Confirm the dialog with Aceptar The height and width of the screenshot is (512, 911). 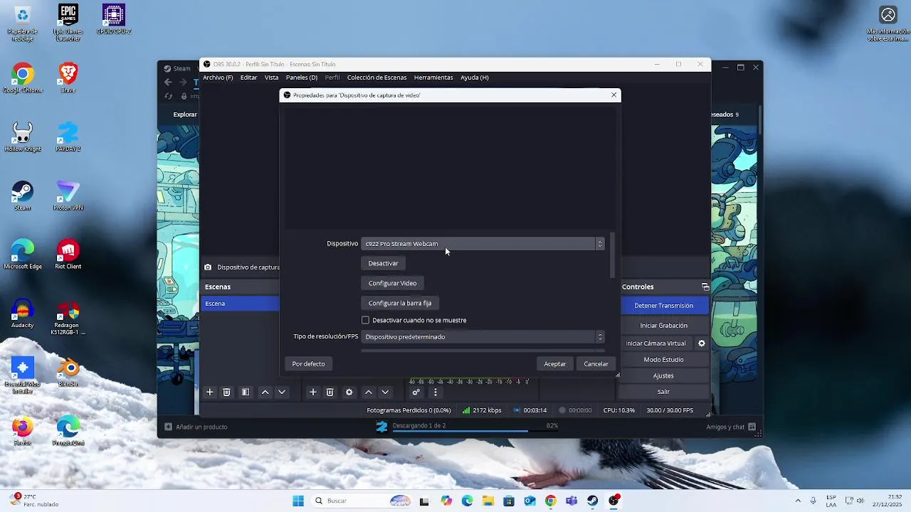[x=554, y=364]
